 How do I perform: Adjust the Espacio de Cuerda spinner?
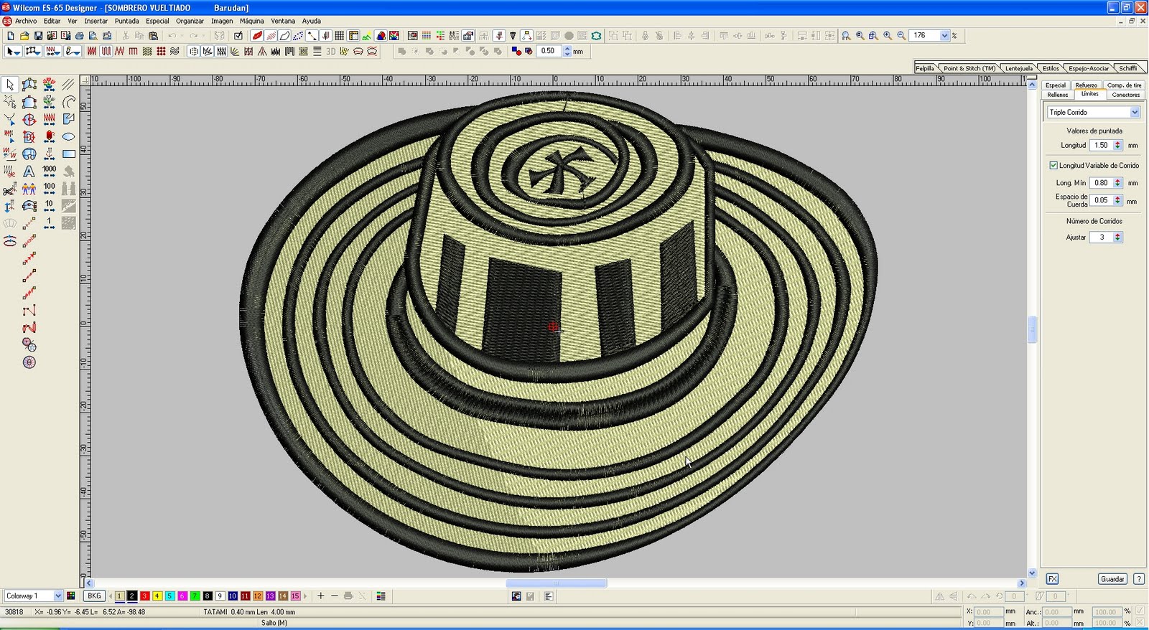point(1117,200)
